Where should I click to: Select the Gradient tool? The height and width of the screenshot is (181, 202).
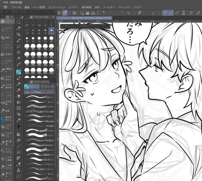18,134
